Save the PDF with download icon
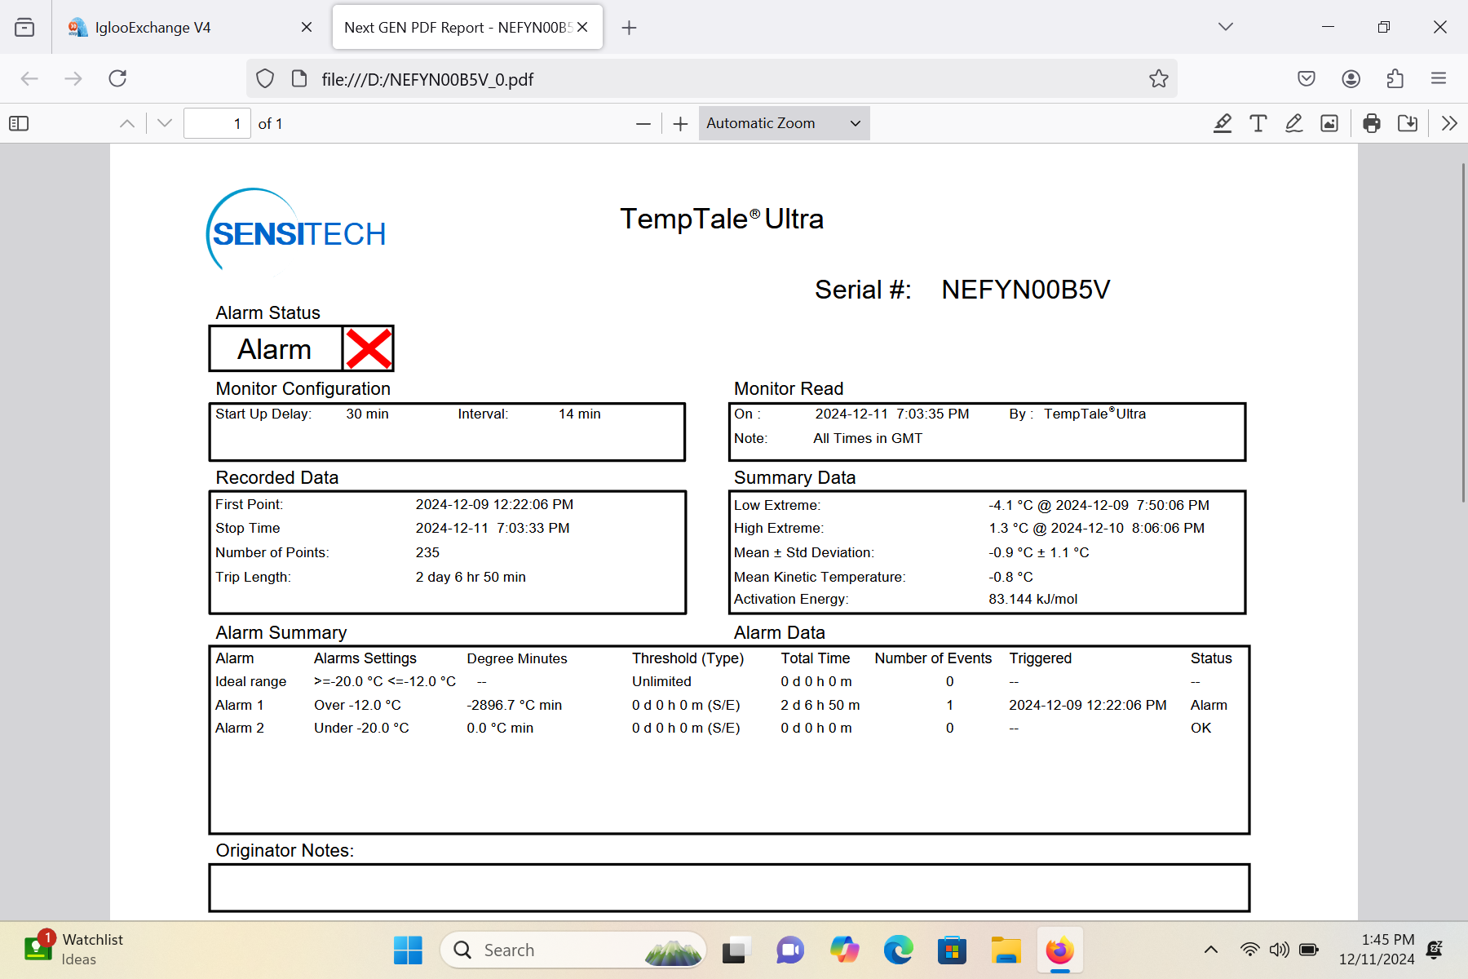Viewport: 1468px width, 979px height. point(1408,123)
